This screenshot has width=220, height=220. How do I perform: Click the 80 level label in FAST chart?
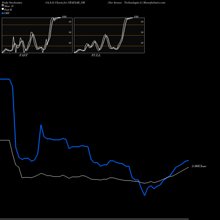(x=70, y=22)
